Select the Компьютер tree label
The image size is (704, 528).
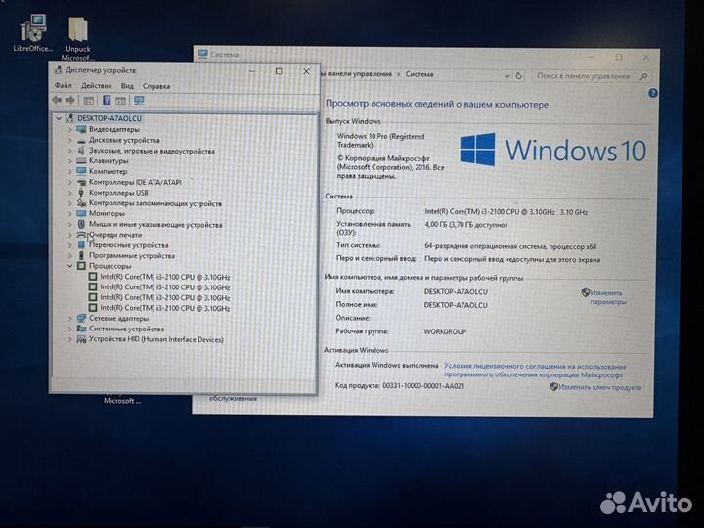point(108,171)
